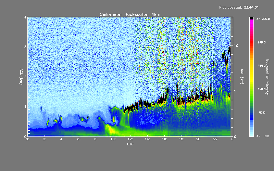The image size is (274, 171).
Task: Click the "20:" UTC time tick
Action: pyautogui.click(x=199, y=139)
